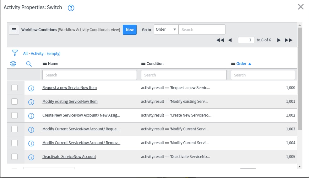The width and height of the screenshot is (309, 178).
Task: Click condition text 'Modify existing Serv...'
Action: 174,101
